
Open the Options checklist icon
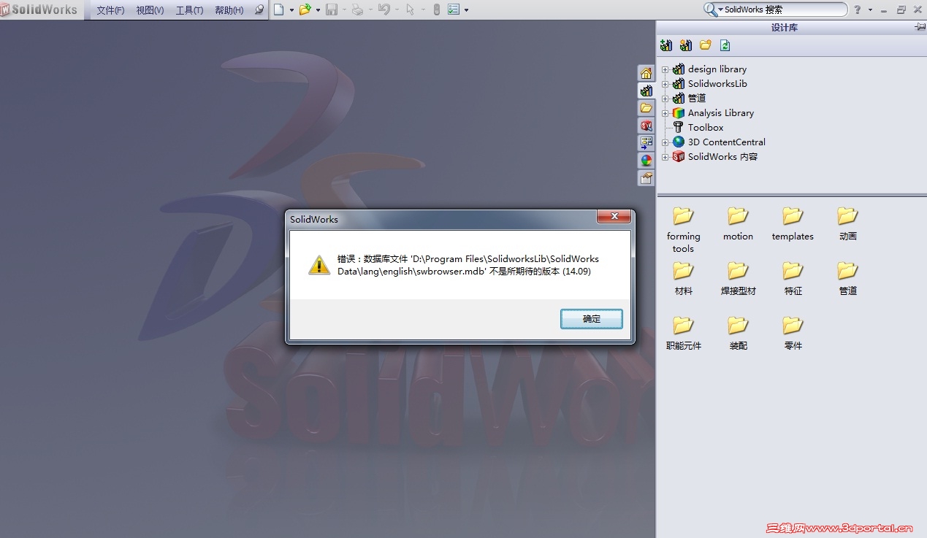pyautogui.click(x=454, y=9)
